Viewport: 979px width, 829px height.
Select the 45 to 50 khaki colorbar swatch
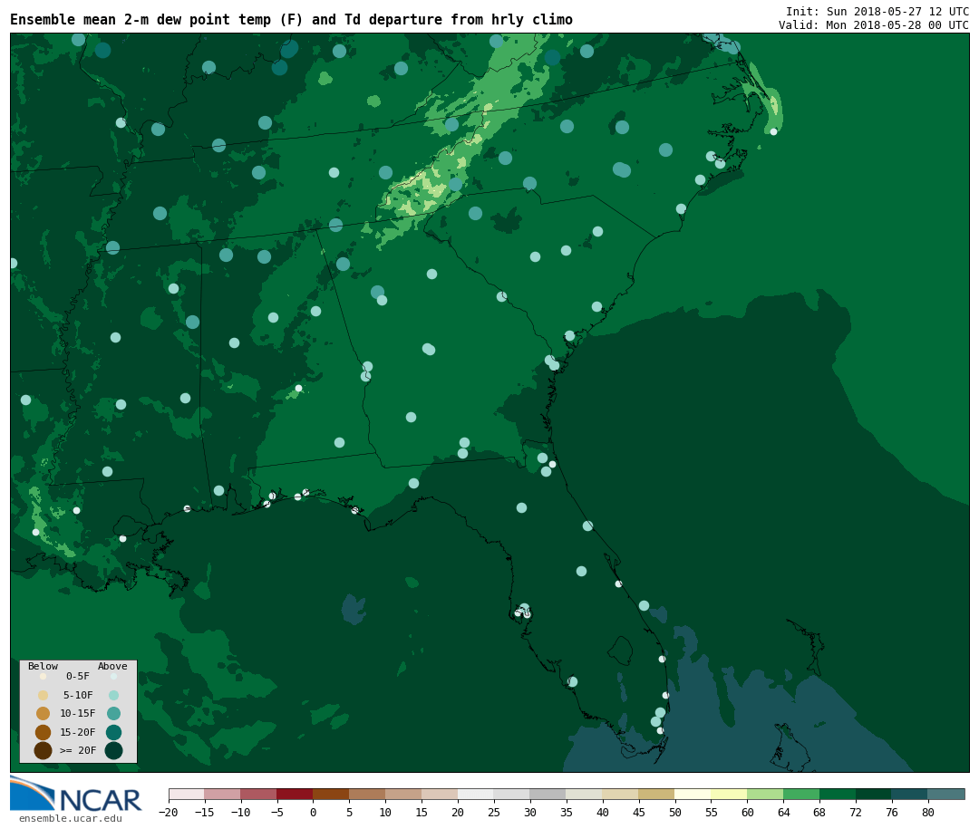(657, 794)
